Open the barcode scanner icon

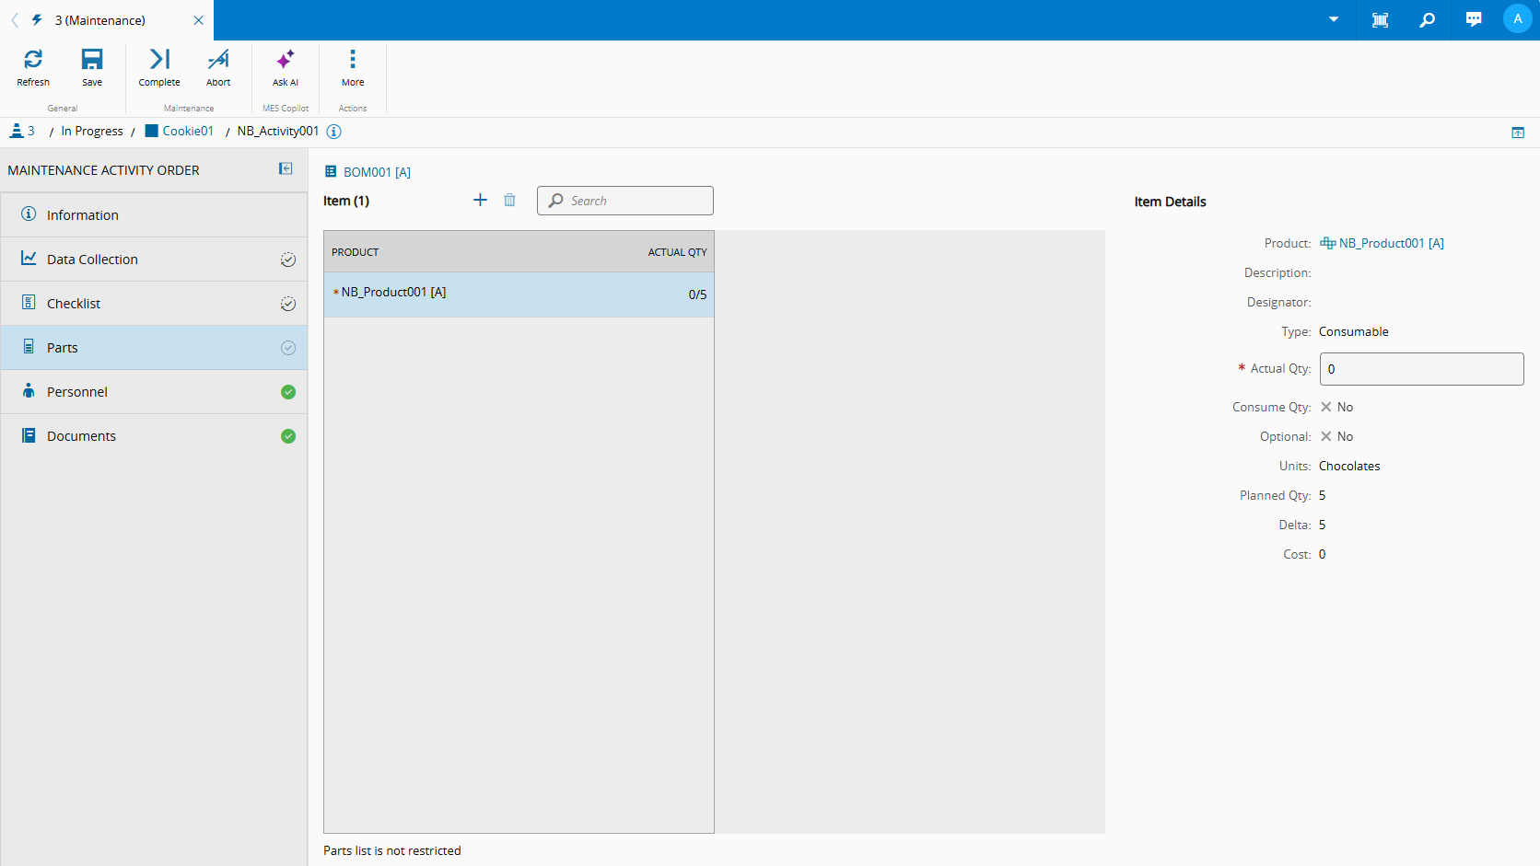[1380, 20]
